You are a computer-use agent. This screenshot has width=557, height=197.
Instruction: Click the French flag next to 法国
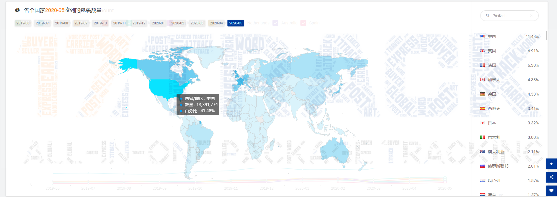coord(483,65)
